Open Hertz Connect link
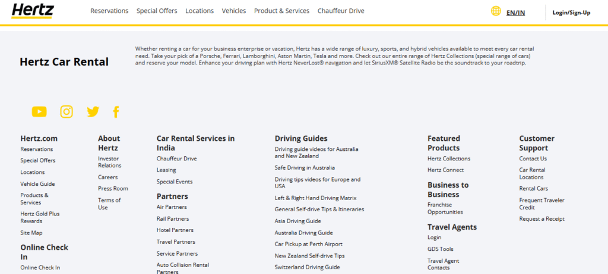This screenshot has width=608, height=274. click(445, 170)
